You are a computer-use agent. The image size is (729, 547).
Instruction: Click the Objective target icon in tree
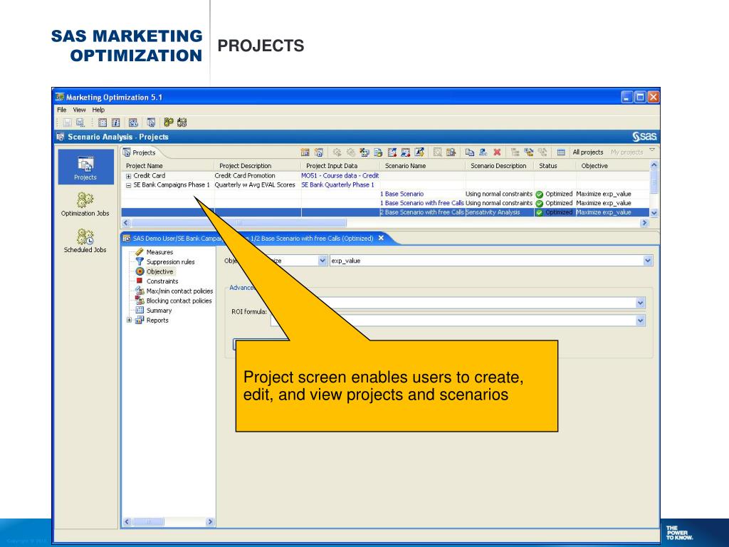140,271
